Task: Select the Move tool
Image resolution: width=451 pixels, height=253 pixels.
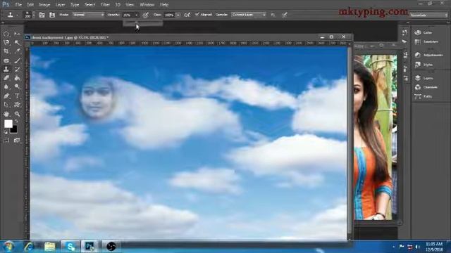Action: click(17, 34)
